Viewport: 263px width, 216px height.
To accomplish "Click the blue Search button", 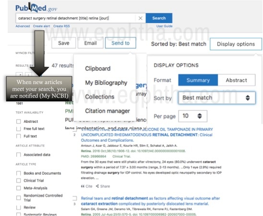I will 159,18.
